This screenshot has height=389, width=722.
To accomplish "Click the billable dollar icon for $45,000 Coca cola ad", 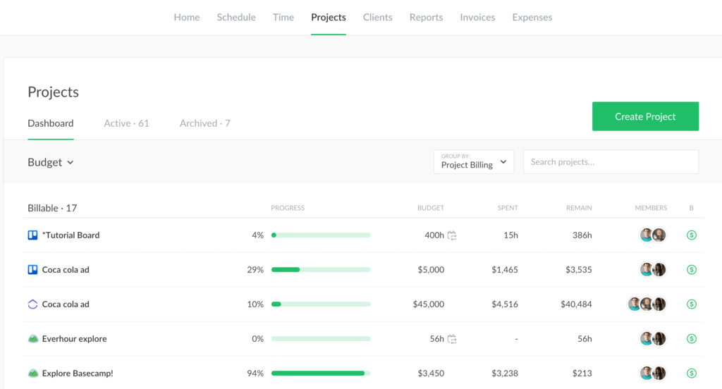I will (692, 304).
